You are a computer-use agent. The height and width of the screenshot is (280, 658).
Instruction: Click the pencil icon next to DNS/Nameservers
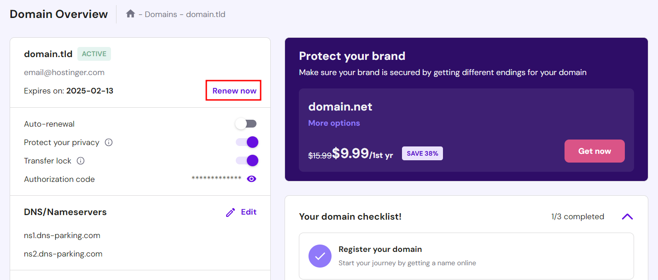click(x=230, y=212)
